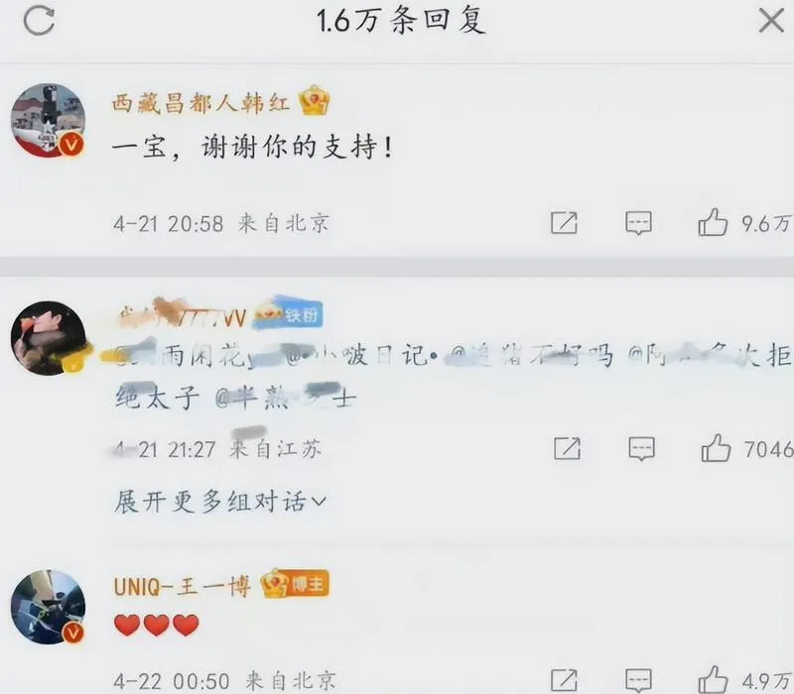Close the replies panel with the X
This screenshot has height=694, width=794.
click(x=771, y=21)
